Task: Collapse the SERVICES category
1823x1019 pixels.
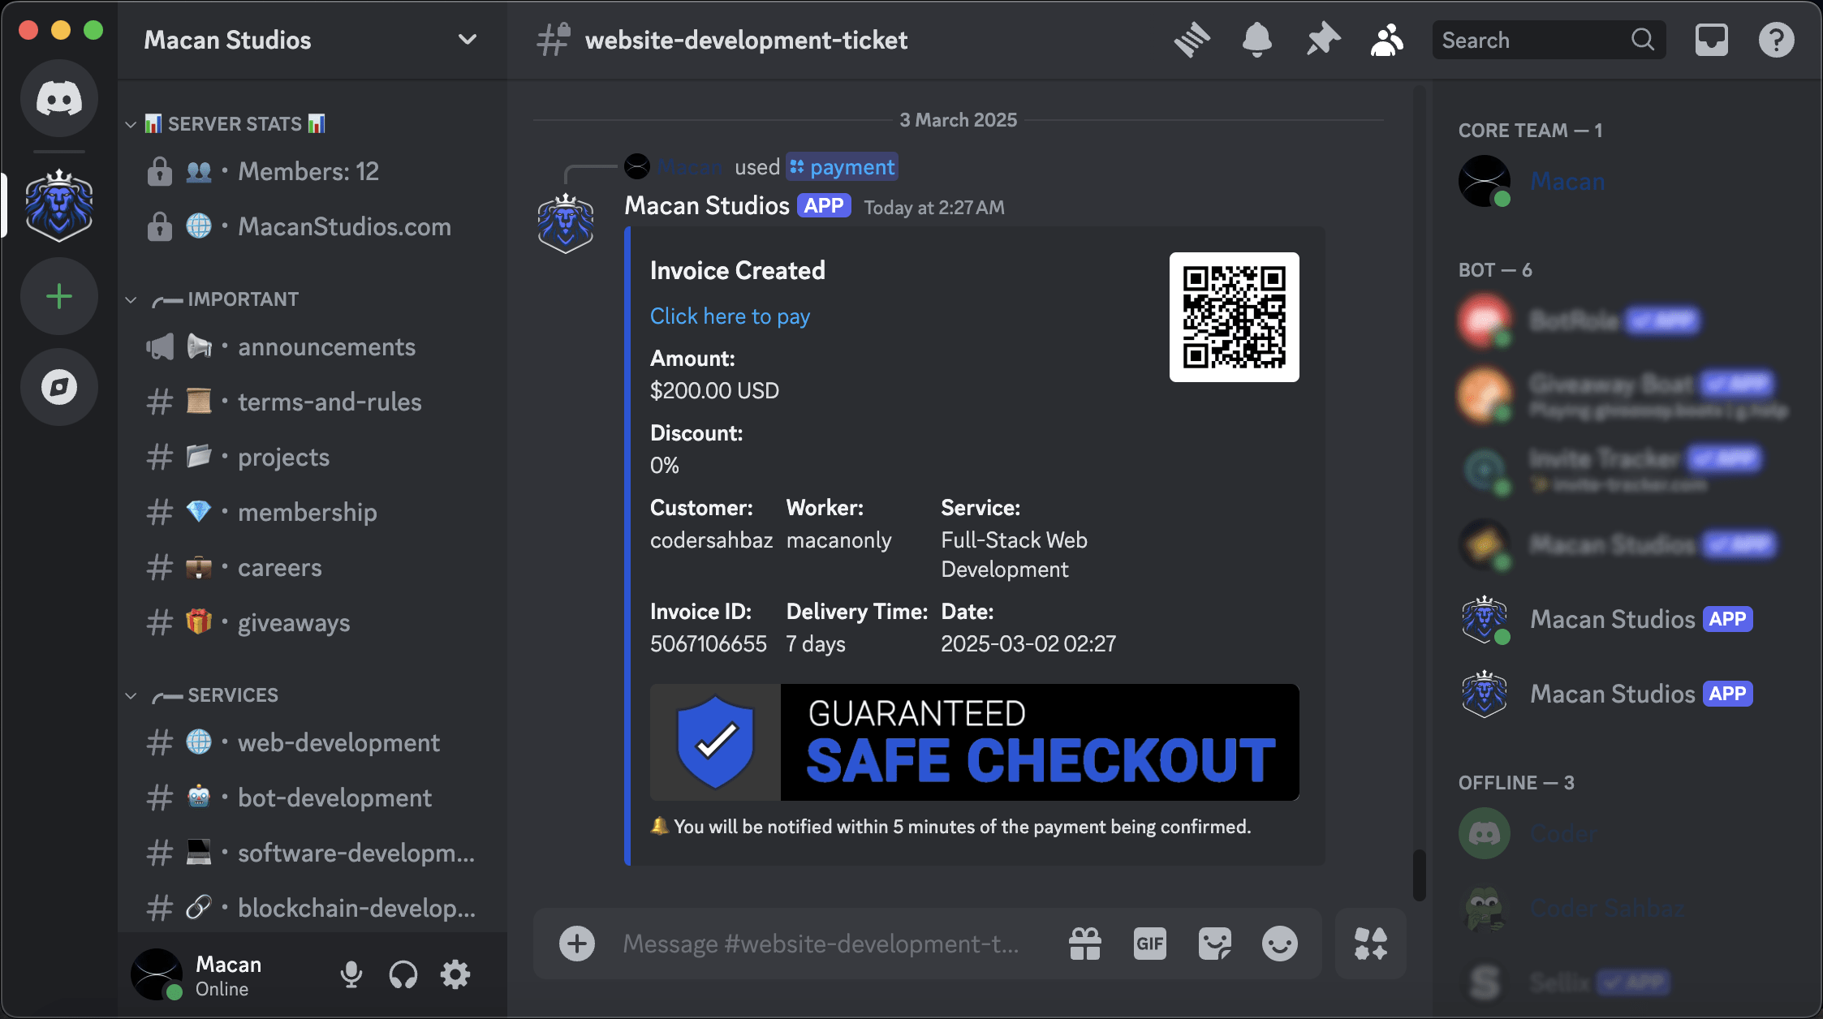Action: (203, 695)
